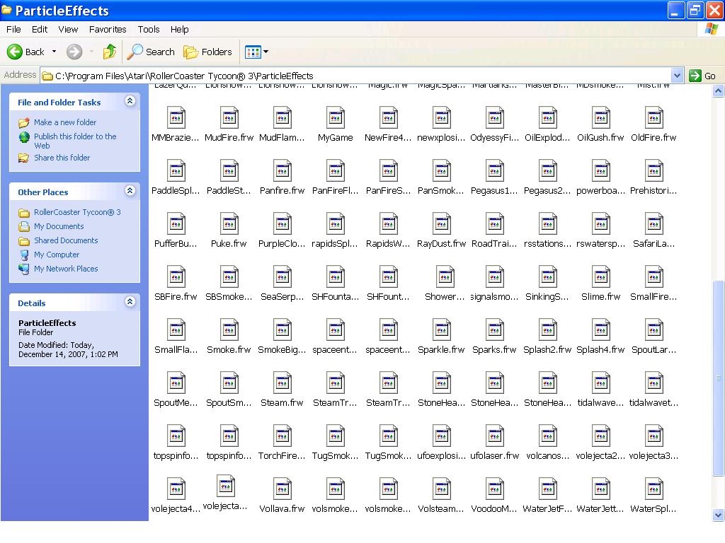This screenshot has height=543, width=725.
Task: Select the Vollava.frw file icon
Action: (x=282, y=489)
